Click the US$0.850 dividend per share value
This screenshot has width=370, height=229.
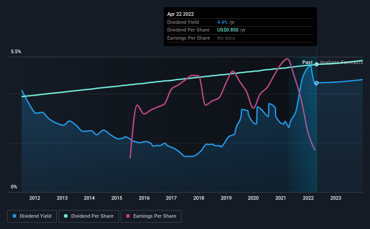pos(228,30)
